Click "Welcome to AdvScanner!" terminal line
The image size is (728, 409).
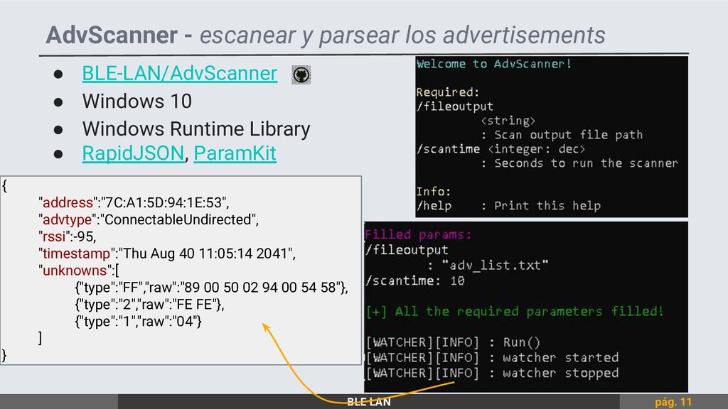[493, 64]
